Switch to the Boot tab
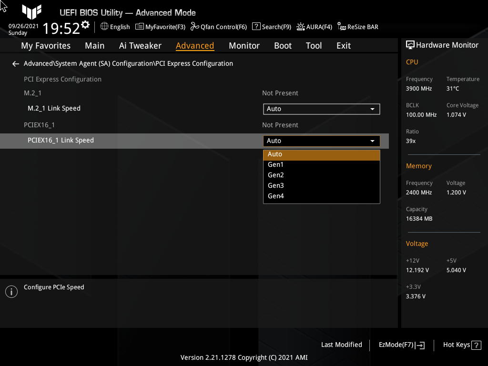 pyautogui.click(x=283, y=45)
